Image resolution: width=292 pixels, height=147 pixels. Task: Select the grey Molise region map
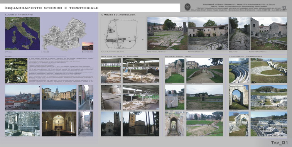(64, 34)
